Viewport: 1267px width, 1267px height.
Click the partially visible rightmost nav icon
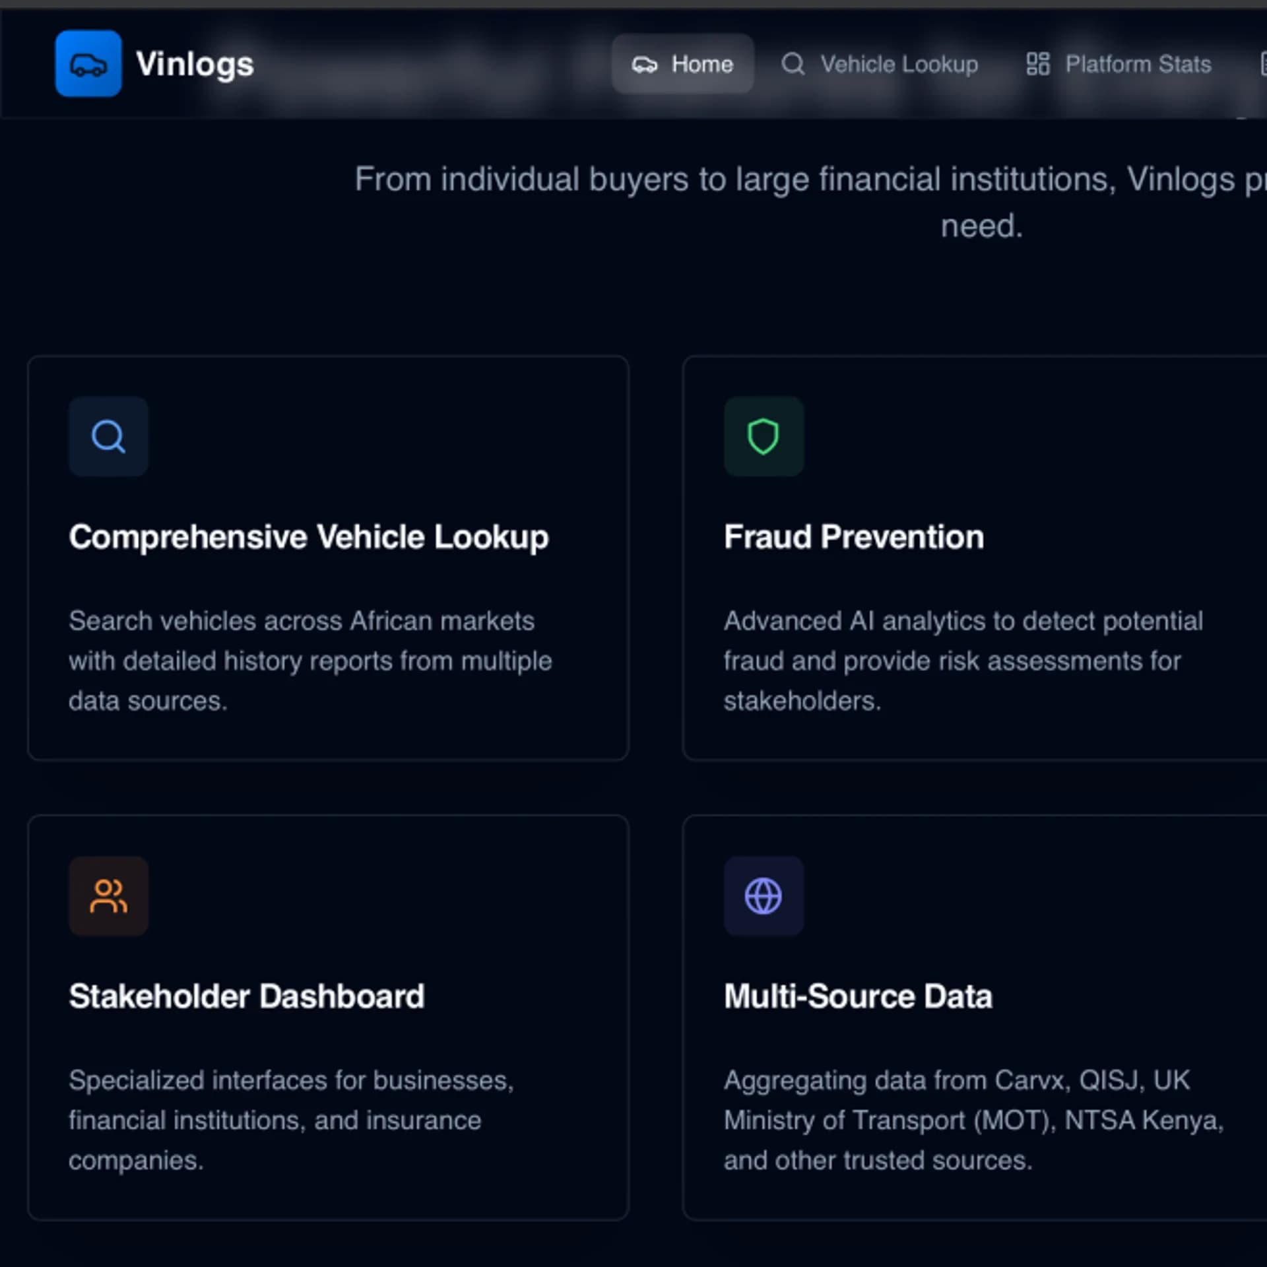tap(1262, 65)
